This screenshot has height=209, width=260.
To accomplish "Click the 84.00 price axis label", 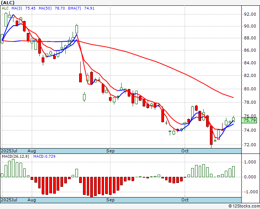I will tap(250, 63).
